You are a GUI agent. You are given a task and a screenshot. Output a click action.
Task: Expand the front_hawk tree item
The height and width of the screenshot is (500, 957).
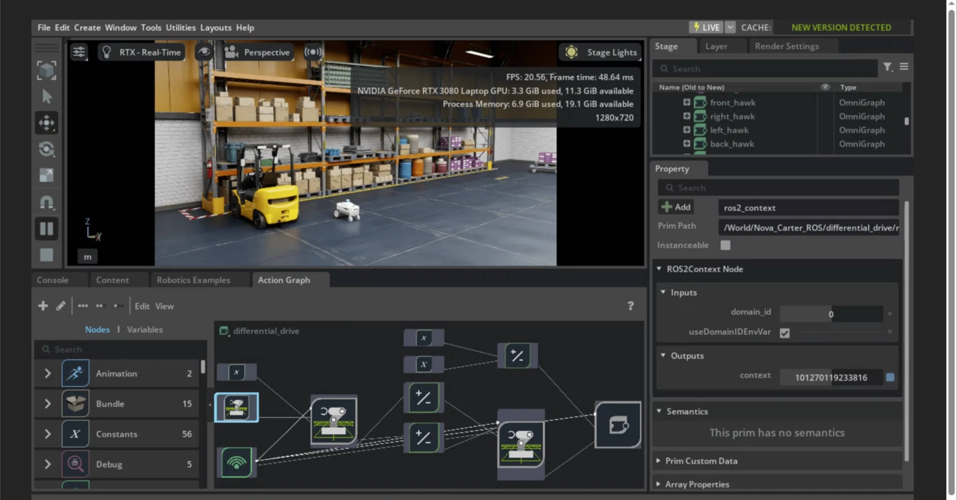point(686,102)
